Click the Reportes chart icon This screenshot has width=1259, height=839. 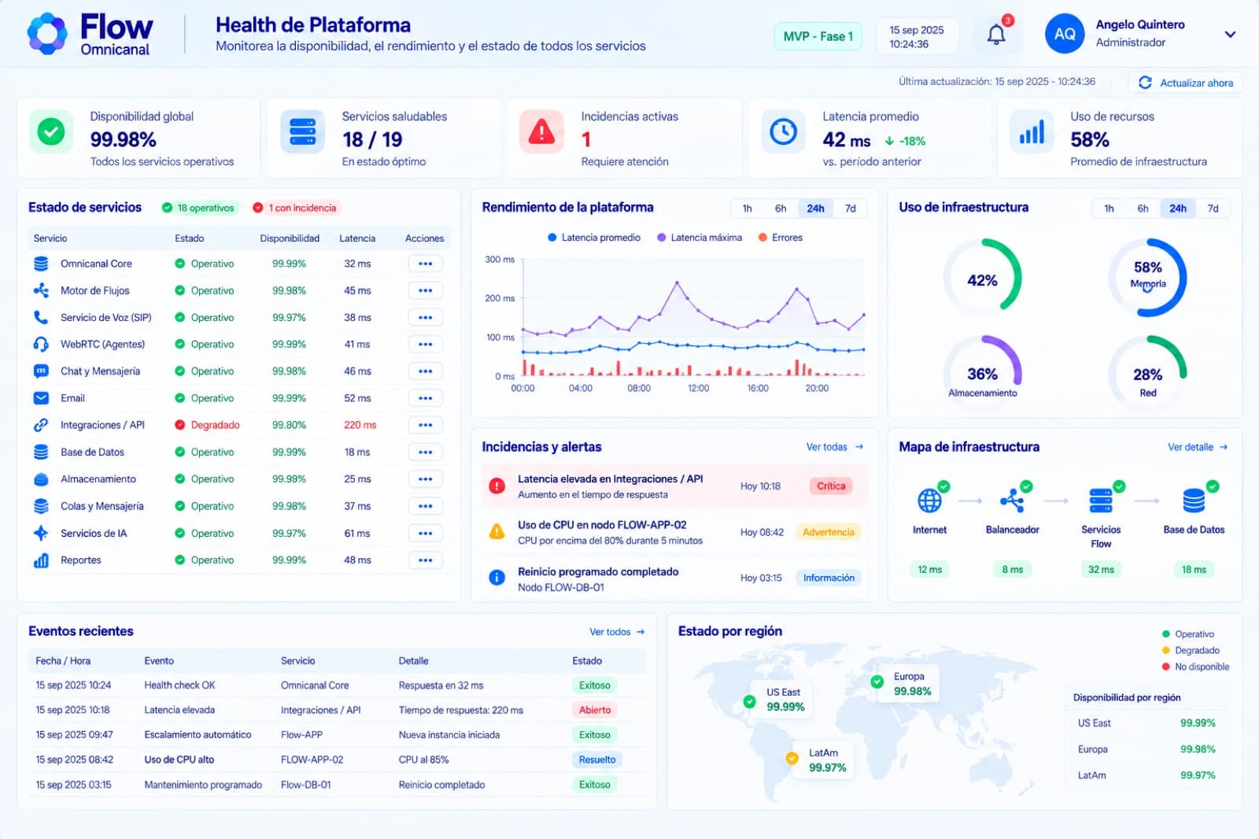41,560
